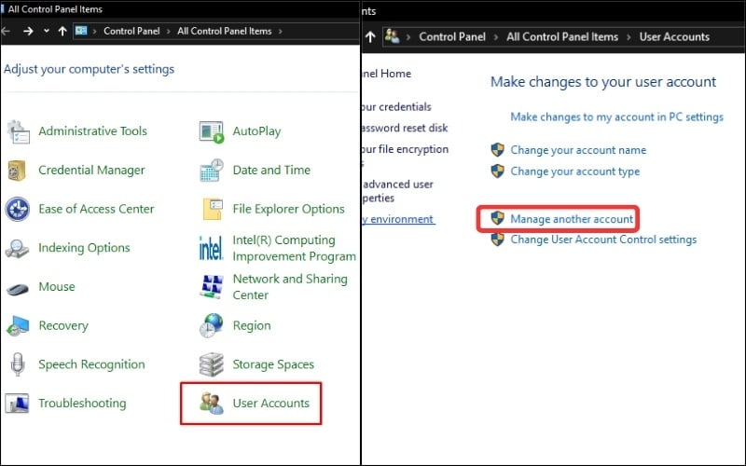The image size is (746, 466).
Task: Open the Date and Time calendar icon
Action: click(x=212, y=171)
